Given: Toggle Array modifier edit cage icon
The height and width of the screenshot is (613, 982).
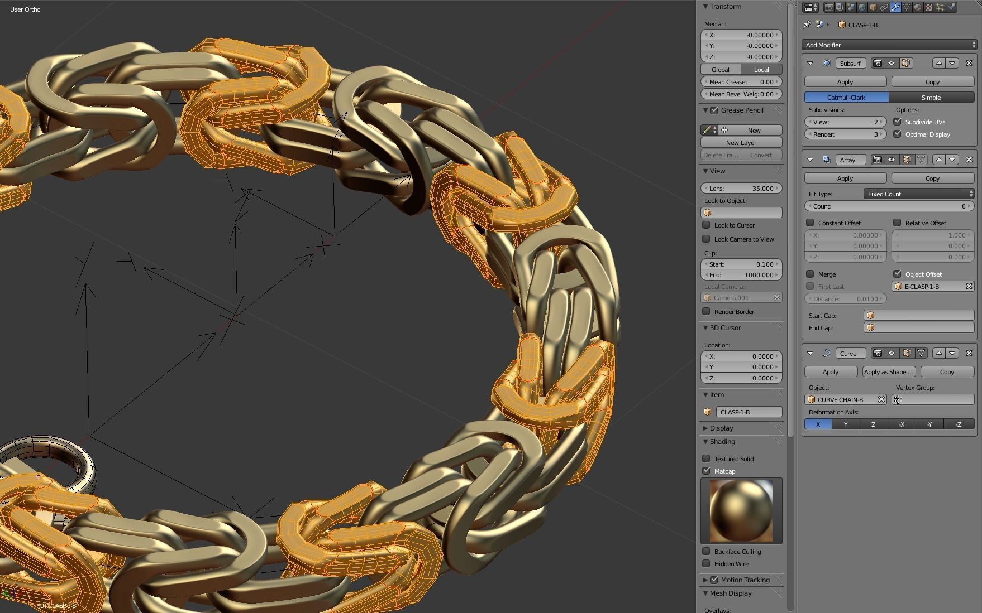Looking at the screenshot, I should click(921, 160).
